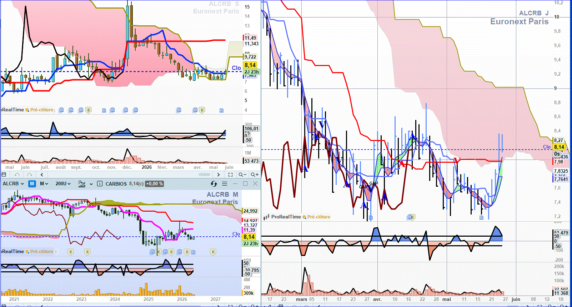Click the yellow 8,14 price tag on daily chart
572x307 pixels.
559,147
